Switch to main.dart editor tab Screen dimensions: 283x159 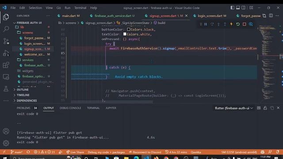69,16
